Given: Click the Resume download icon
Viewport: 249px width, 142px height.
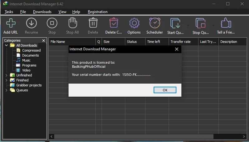Looking at the screenshot, I should [x=31, y=23].
